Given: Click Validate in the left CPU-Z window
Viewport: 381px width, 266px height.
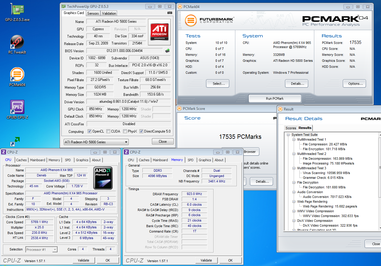Looking at the screenshot, I should pyautogui.click(x=84, y=260).
